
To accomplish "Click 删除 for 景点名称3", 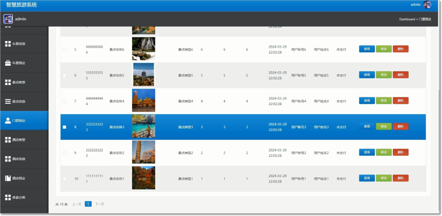I will pos(401,126).
